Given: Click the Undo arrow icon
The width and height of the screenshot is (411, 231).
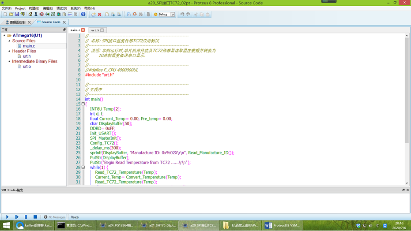Looking at the screenshot, I should click(182, 15).
